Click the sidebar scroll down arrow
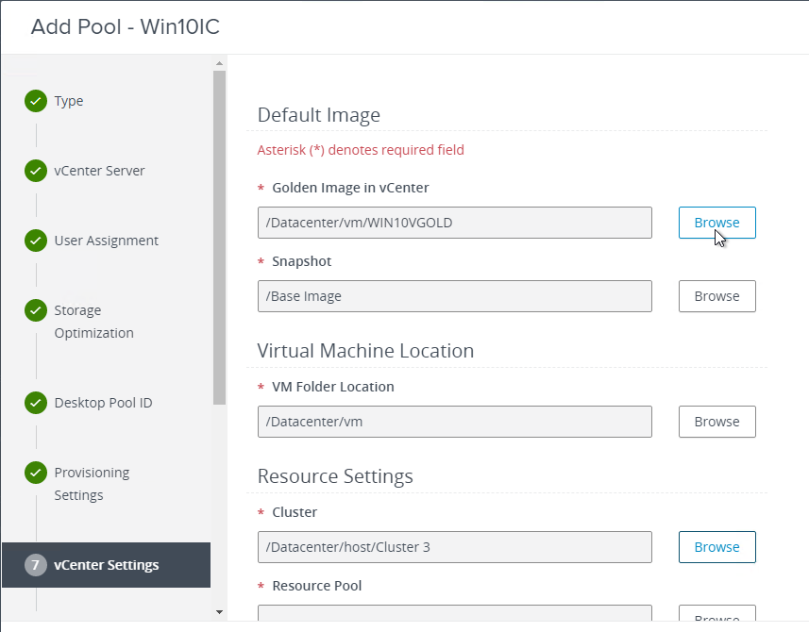Screen dimensions: 809x632 (x=219, y=612)
